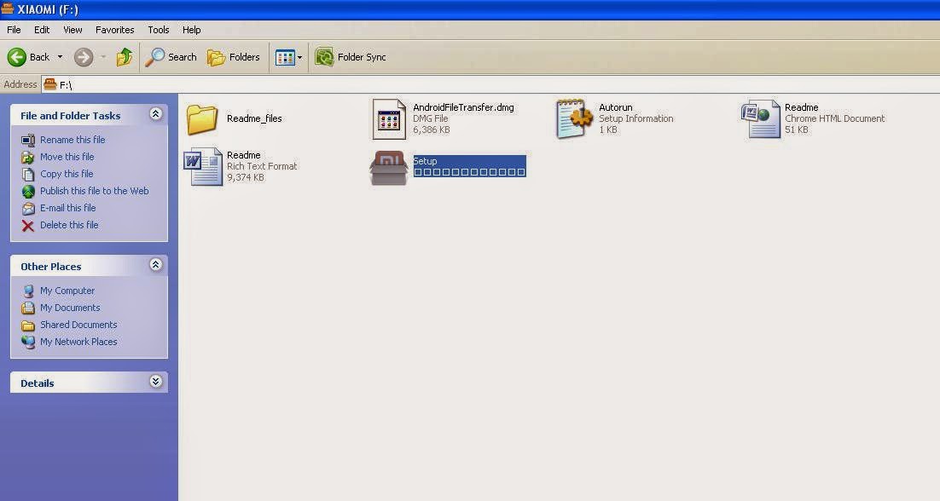This screenshot has width=940, height=501.
Task: Click the green Back arrow icon
Action: coord(17,57)
